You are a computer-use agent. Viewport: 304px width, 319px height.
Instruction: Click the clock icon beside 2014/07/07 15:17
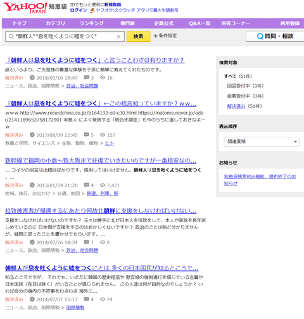(32, 299)
